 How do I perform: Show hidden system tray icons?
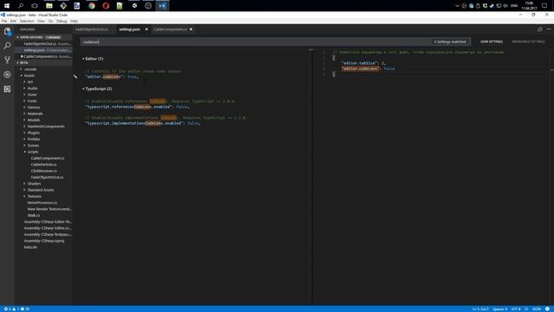point(457,6)
